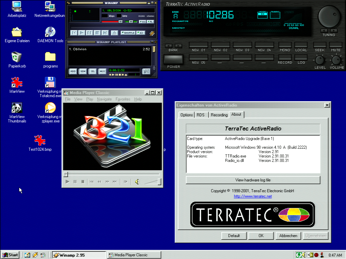Select station preset NEW 01
Screen dimensions: 346x259
click(x=198, y=45)
